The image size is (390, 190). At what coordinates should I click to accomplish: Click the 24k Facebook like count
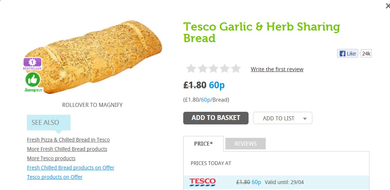(x=366, y=54)
